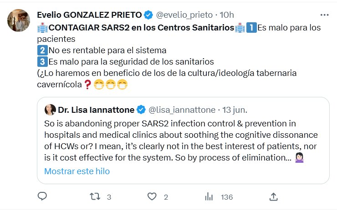Click the Dr. Lisa Iannattone name
Image resolution: width=337 pixels, height=211 pixels.
tap(95, 110)
